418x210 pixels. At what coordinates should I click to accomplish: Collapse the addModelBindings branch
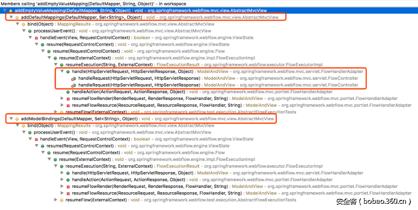click(10, 118)
